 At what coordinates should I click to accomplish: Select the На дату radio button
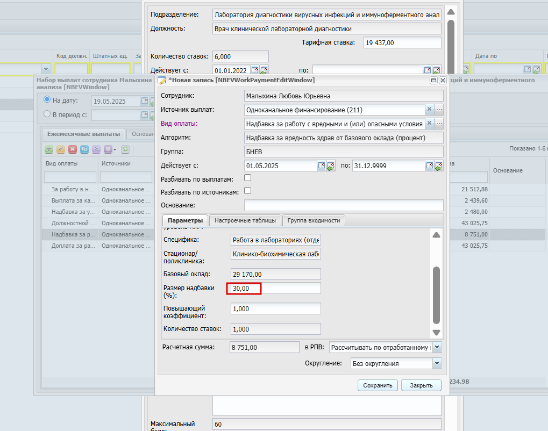(47, 99)
